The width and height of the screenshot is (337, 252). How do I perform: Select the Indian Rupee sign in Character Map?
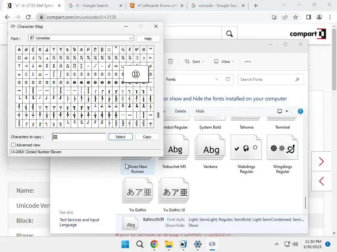61,50
